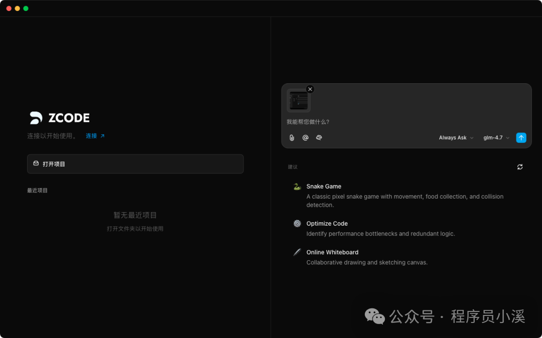Viewport: 542px width, 338px height.
Task: Minimize the window with the yellow button
Action: pos(17,9)
